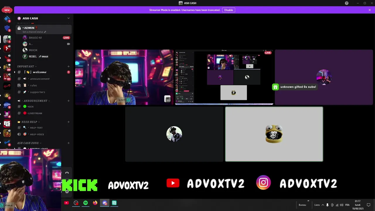Open the red F server icon
375x211 pixels.
pos(7,48)
